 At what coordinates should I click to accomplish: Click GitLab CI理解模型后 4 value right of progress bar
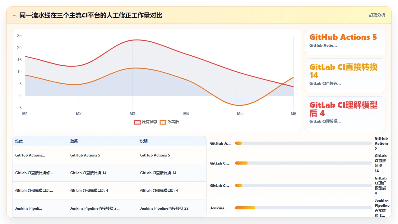[x=381, y=186]
